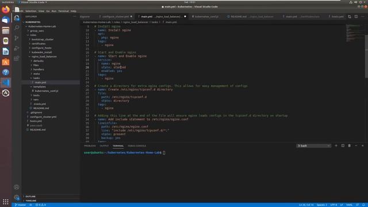This screenshot has height=207, width=368.
Task: Click the LF line ending indicator
Action: pos(342,205)
